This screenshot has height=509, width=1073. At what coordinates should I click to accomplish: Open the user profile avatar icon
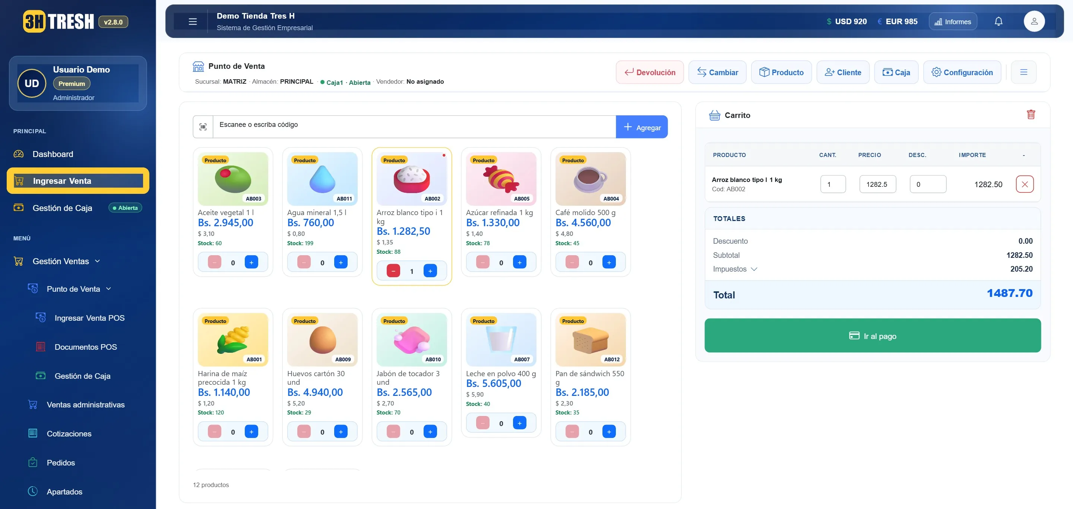1034,22
